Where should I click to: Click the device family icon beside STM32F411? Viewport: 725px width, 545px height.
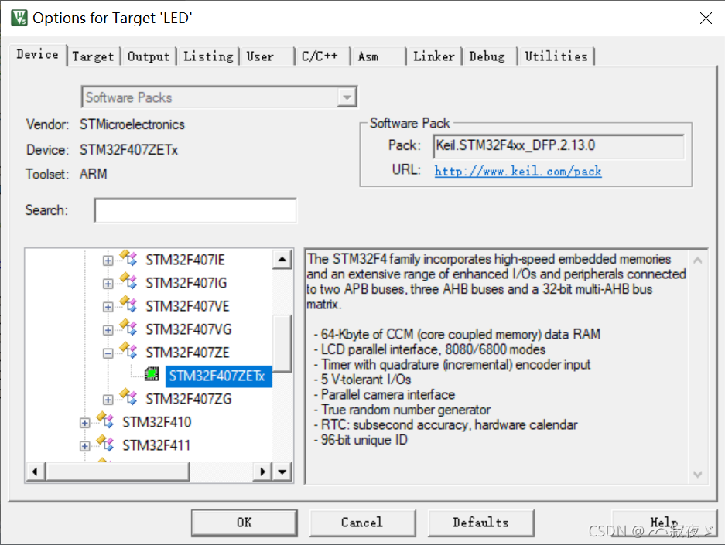[105, 444]
